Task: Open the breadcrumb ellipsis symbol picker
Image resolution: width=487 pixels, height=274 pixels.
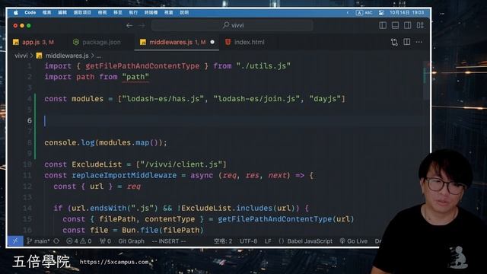Action: tap(98, 56)
